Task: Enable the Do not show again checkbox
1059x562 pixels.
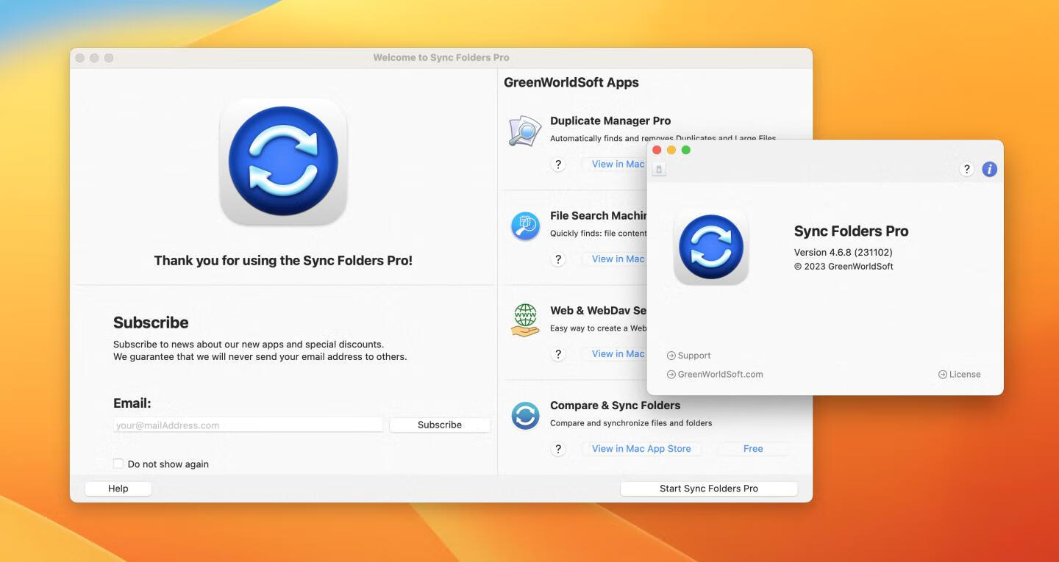Action: (118, 464)
